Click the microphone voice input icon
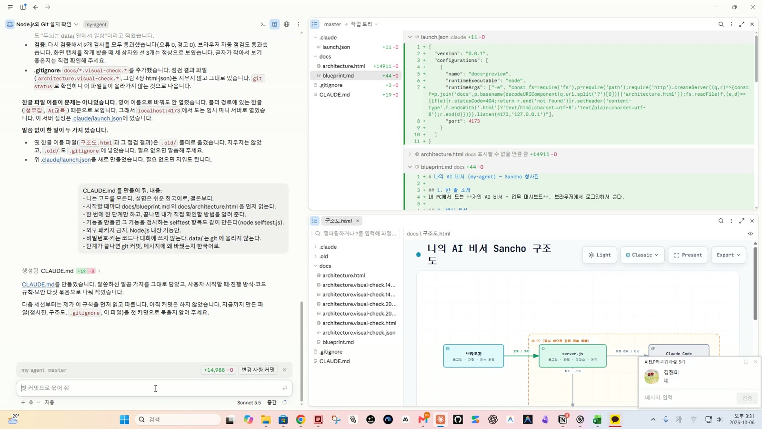Screen dimensions: 762x429 pyautogui.click(x=31, y=402)
